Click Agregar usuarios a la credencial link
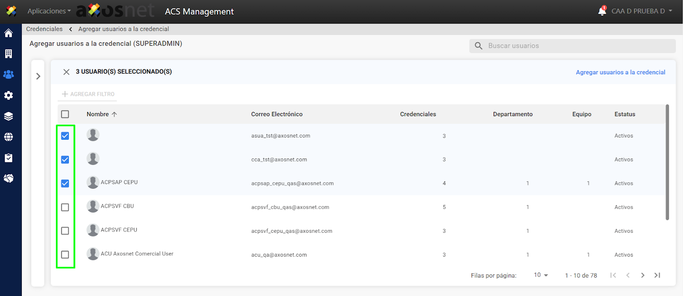Image resolution: width=683 pixels, height=296 pixels. pos(620,72)
